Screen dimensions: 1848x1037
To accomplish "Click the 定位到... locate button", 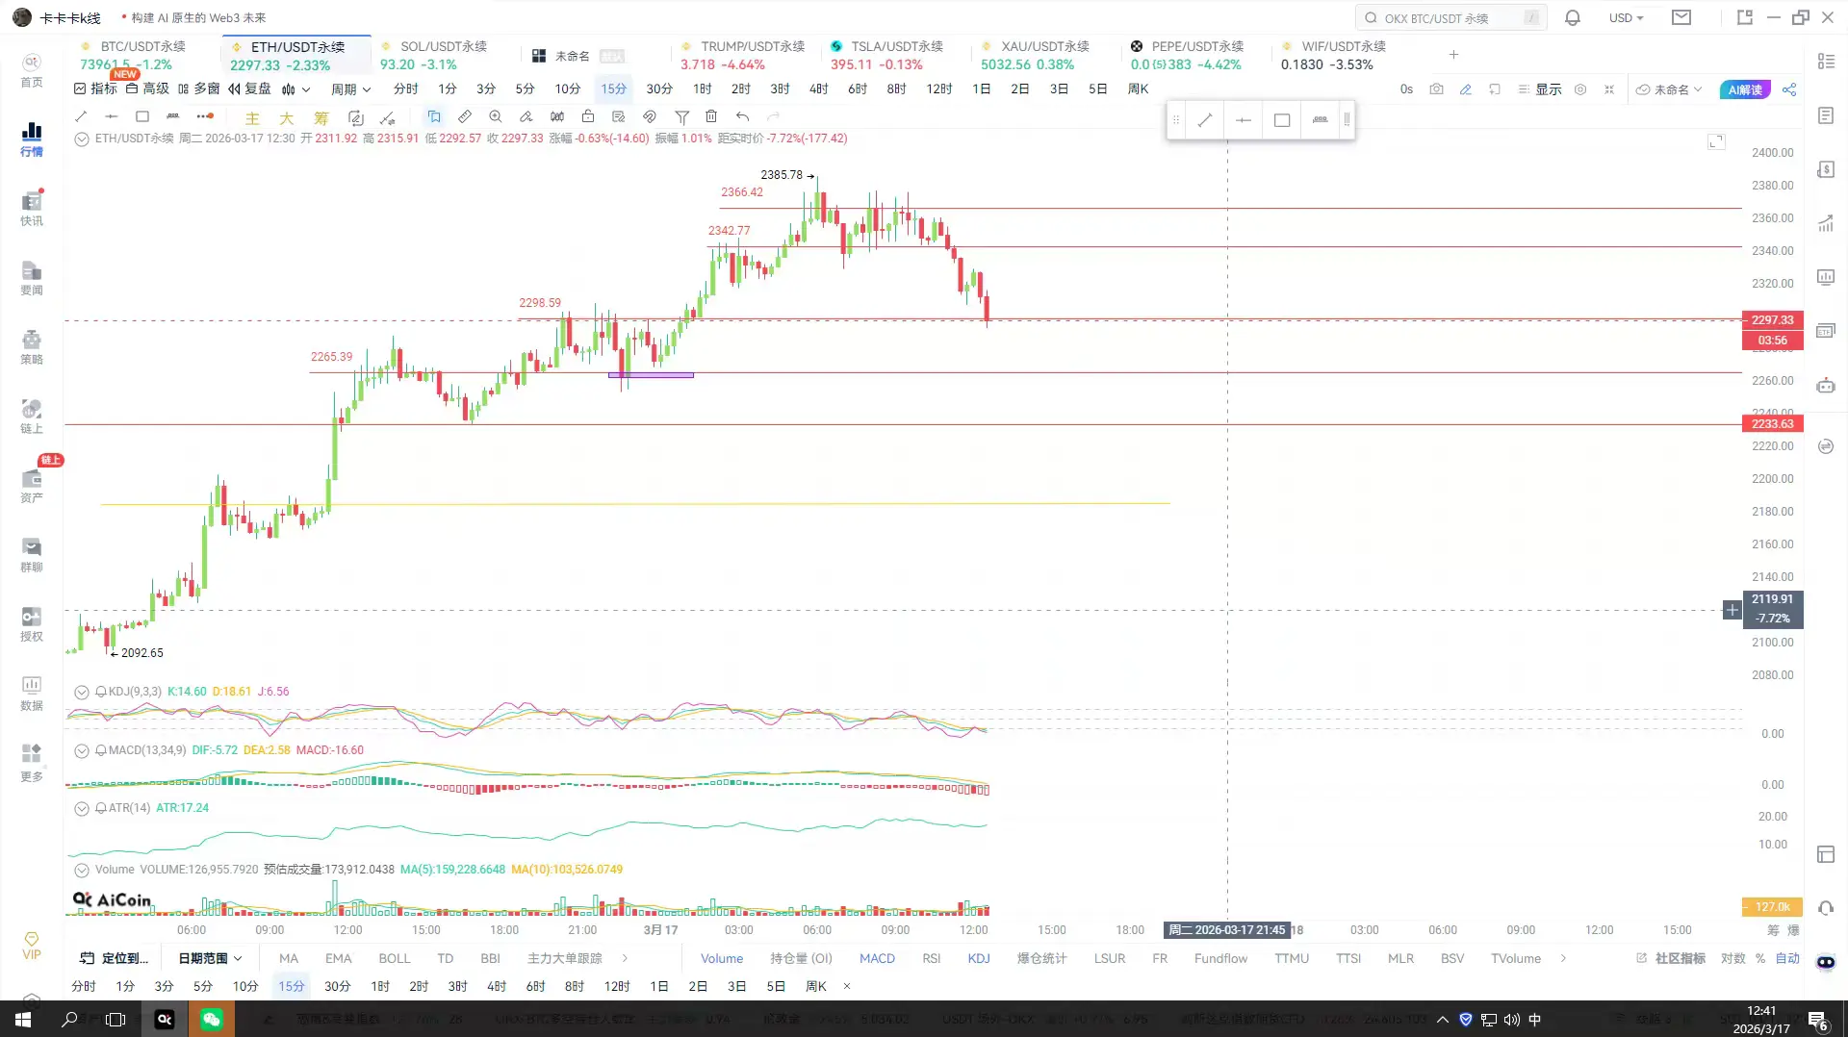I will [115, 958].
